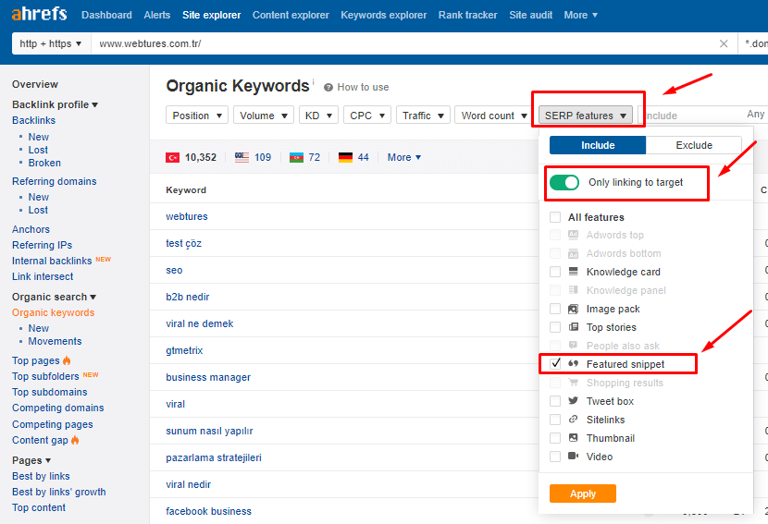
Task: Check the Tweet box checkbox
Action: click(555, 401)
